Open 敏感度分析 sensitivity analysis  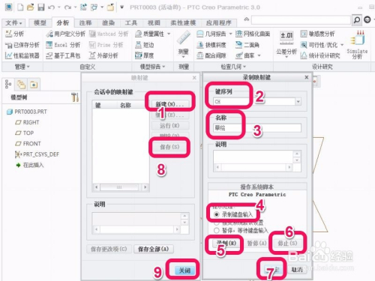[x=317, y=34]
